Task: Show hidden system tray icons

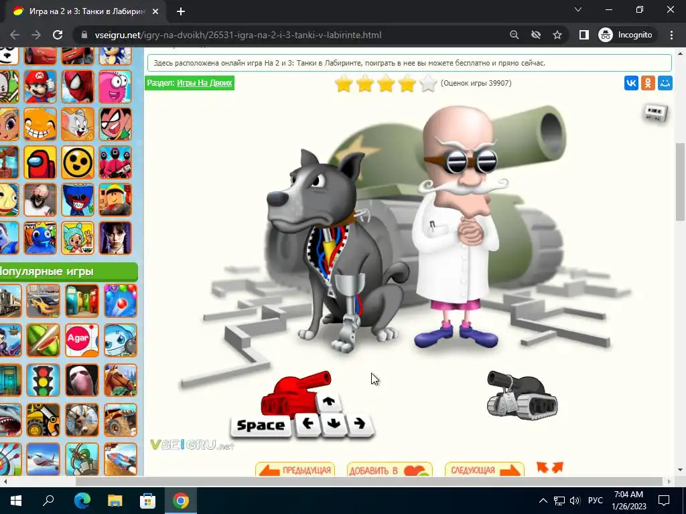Action: point(543,501)
